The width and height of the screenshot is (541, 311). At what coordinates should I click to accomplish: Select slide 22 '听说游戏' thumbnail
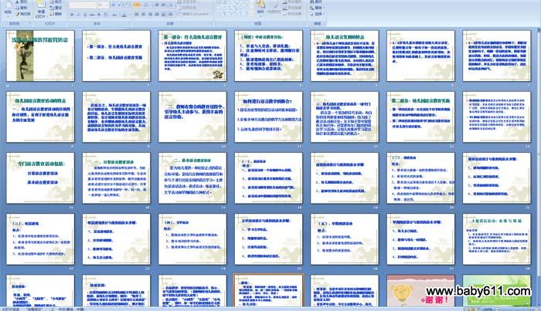[x=40, y=239]
